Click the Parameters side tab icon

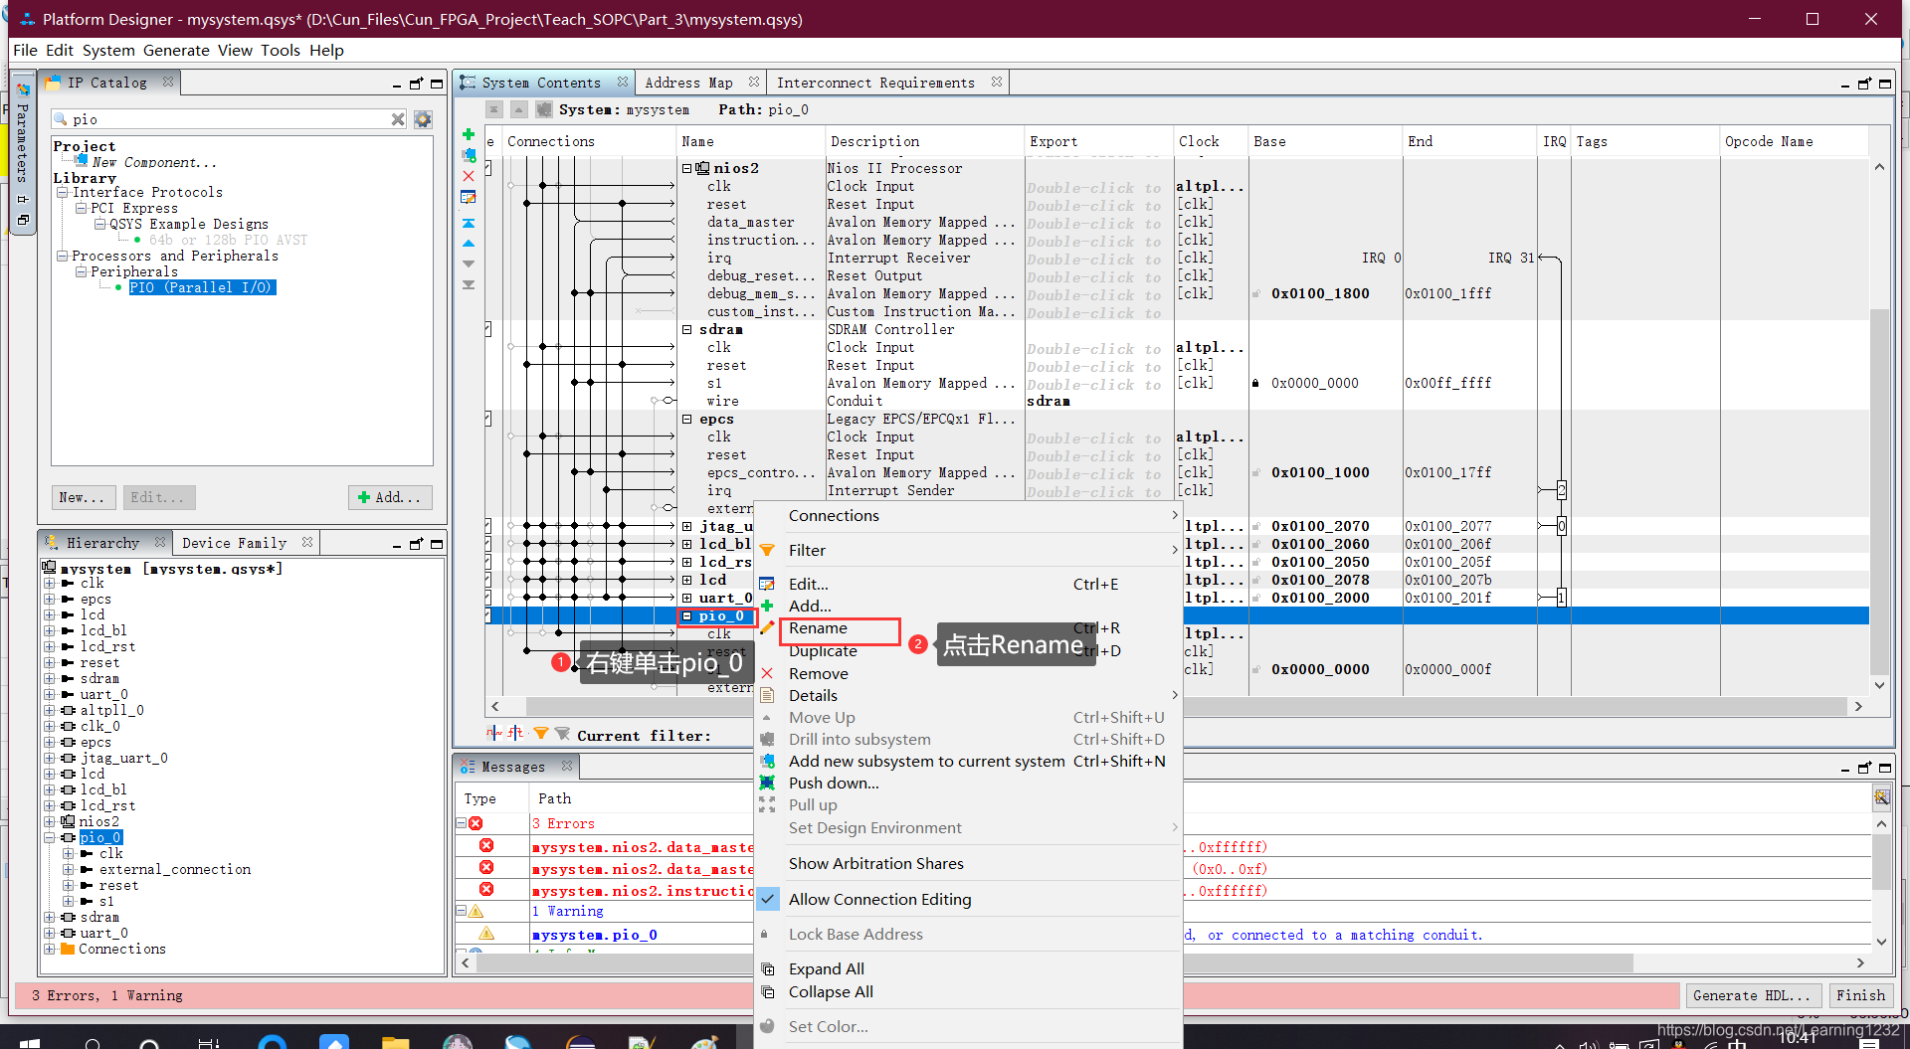click(x=23, y=88)
